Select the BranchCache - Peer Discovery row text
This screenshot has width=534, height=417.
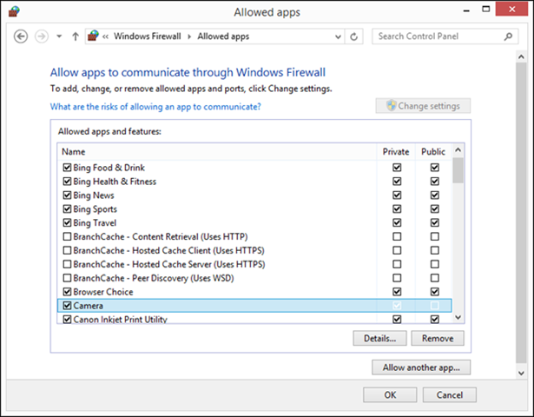pos(154,278)
